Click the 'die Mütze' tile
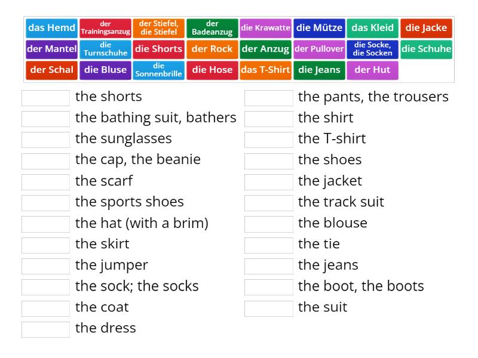The width and height of the screenshot is (478, 358). [x=319, y=28]
